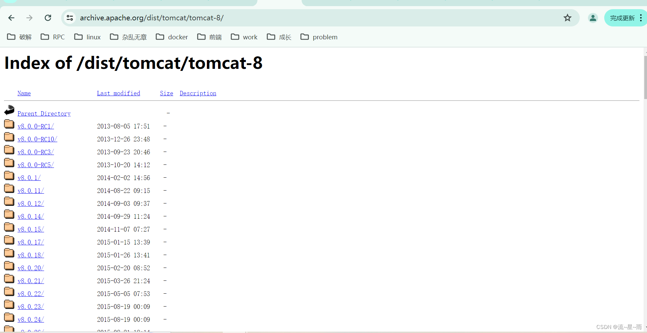Sort listing by Size column

pos(166,93)
